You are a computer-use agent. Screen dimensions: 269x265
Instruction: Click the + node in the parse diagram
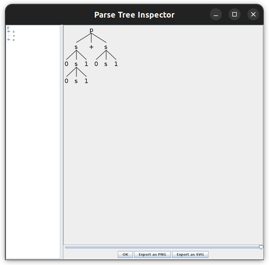coord(91,47)
